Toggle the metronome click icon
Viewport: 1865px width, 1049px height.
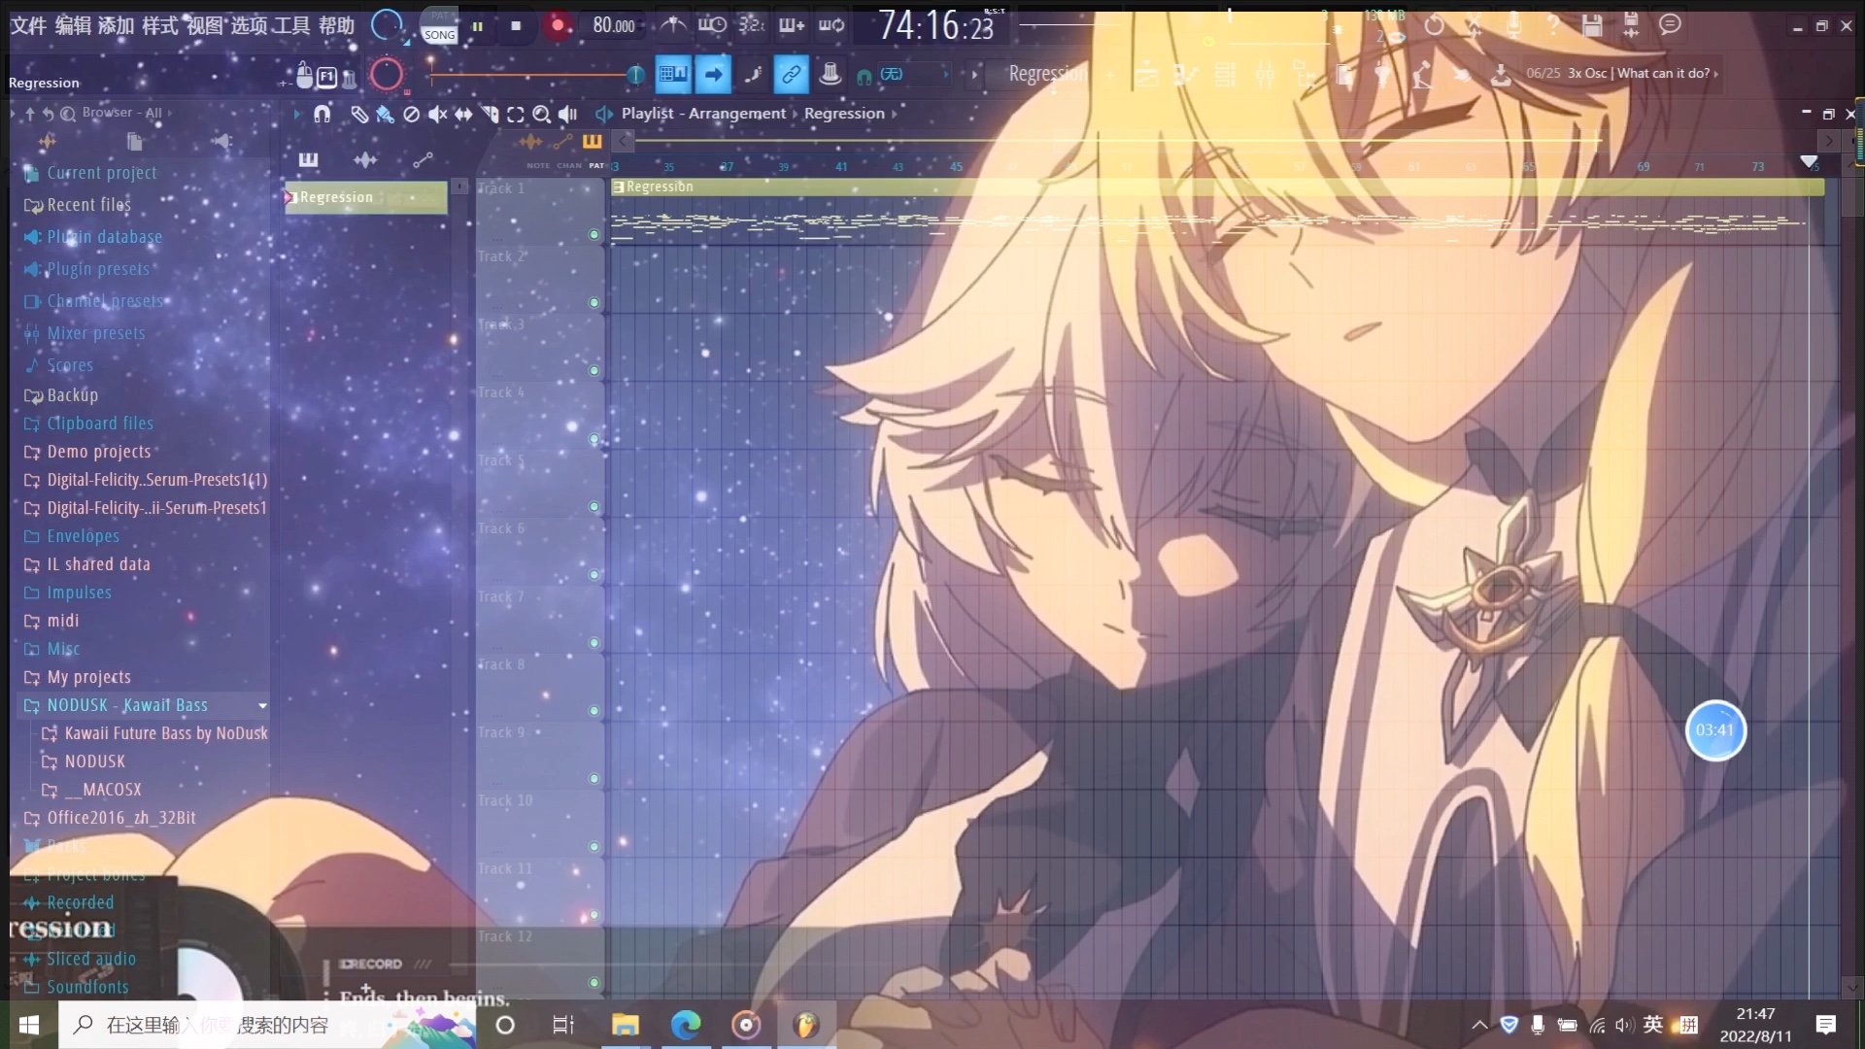pyautogui.click(x=676, y=24)
